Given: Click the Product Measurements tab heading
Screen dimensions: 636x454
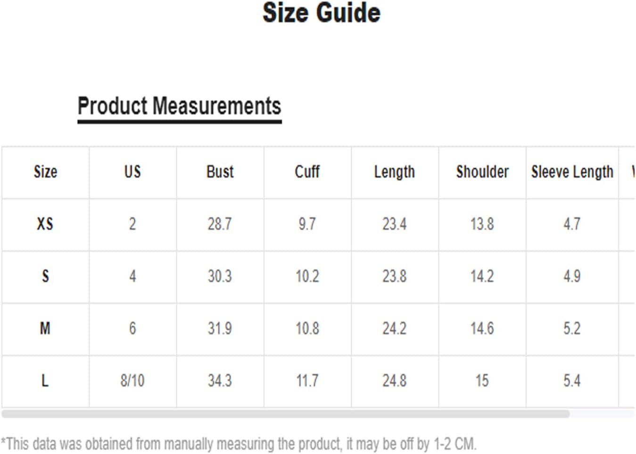Looking at the screenshot, I should (x=179, y=106).
